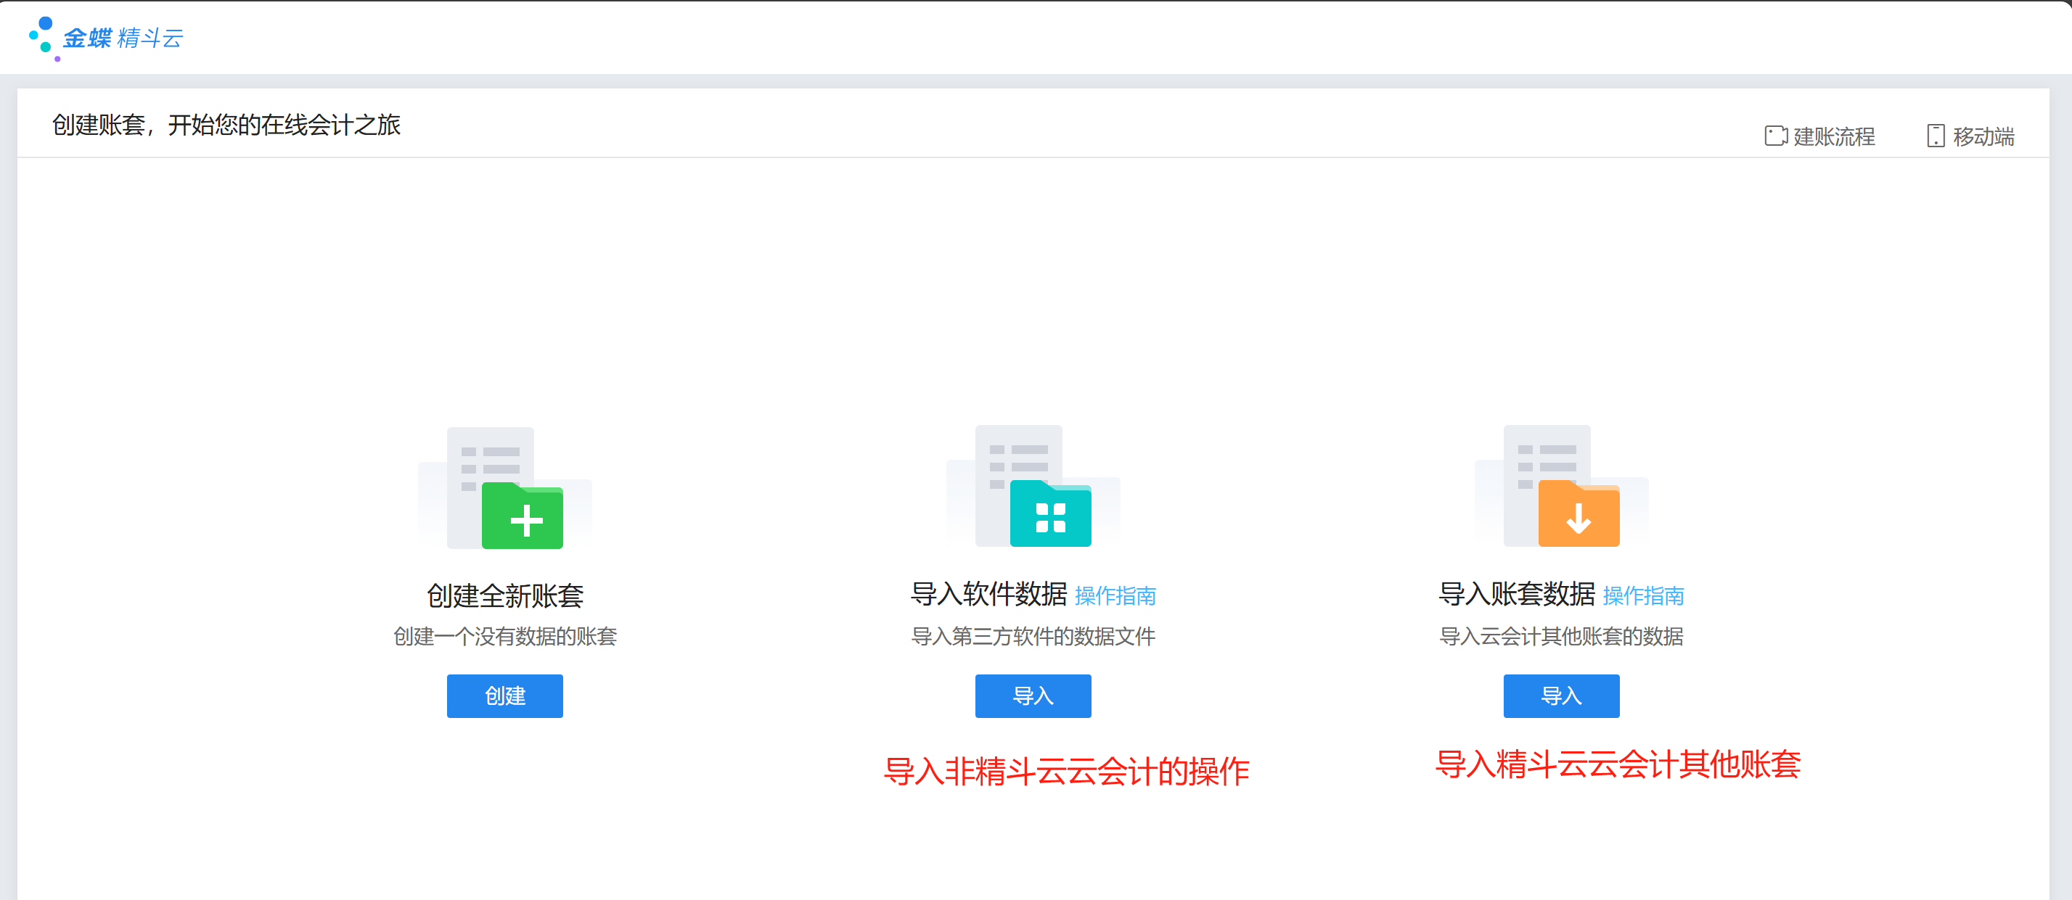Open the 移动端 link text
The width and height of the screenshot is (2072, 900).
[1983, 136]
